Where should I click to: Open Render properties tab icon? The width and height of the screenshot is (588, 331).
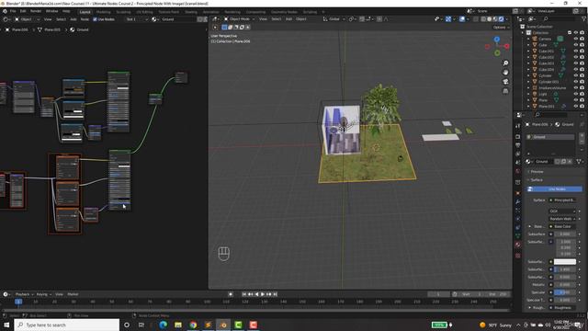518,137
